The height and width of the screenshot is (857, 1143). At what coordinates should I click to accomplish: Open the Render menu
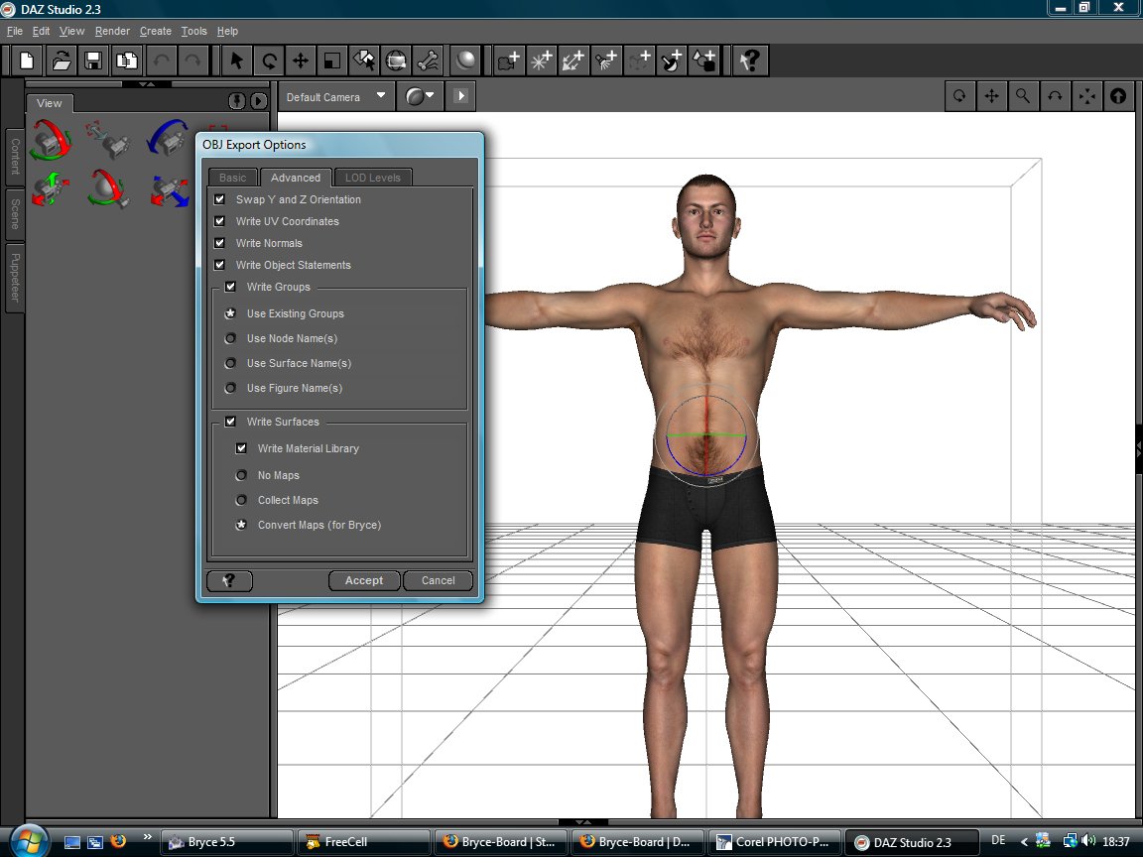click(x=112, y=32)
